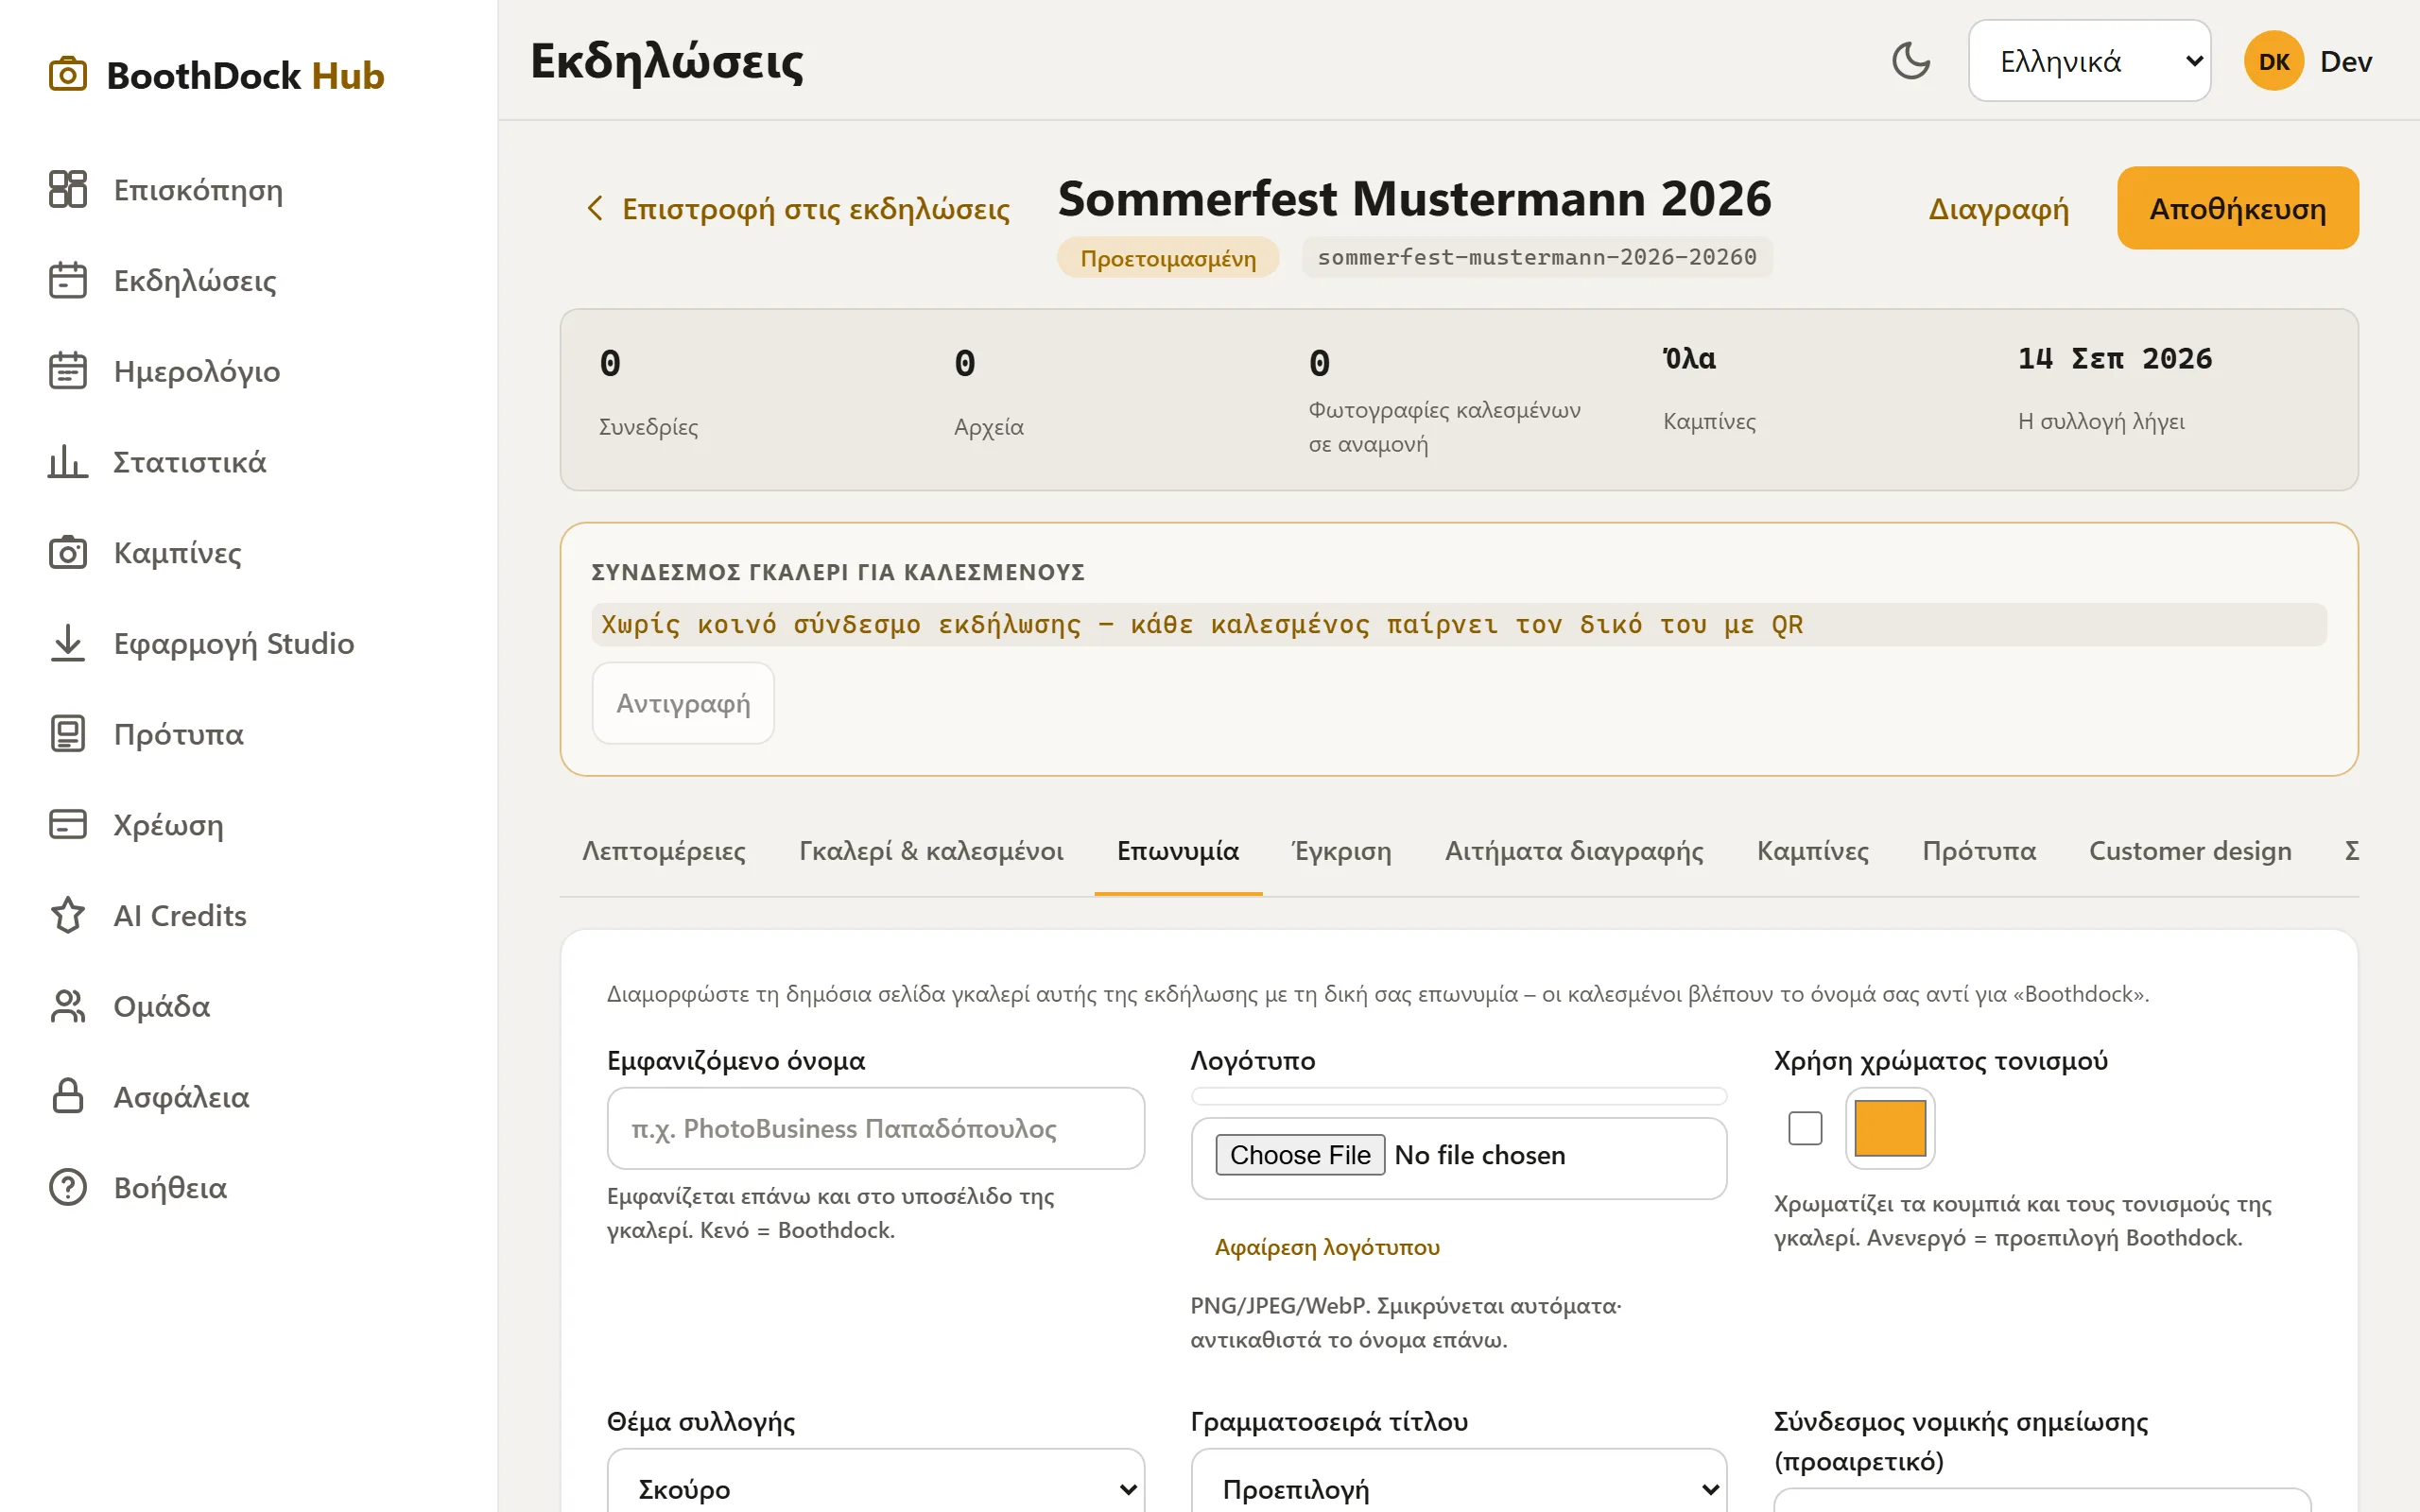Toggle dark mode with the moon icon
2420x1512 pixels.
(x=1911, y=61)
